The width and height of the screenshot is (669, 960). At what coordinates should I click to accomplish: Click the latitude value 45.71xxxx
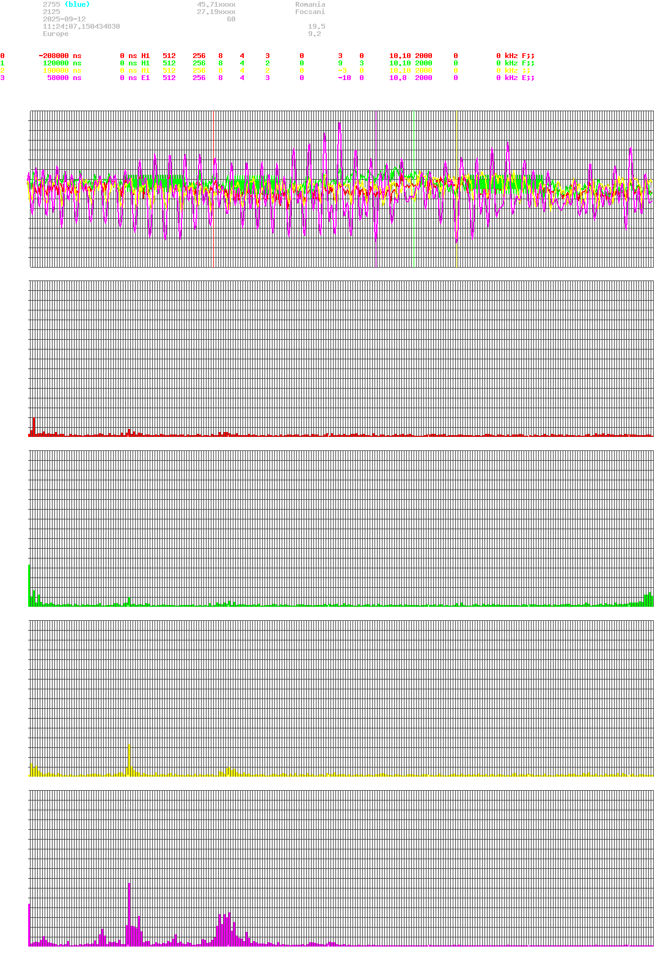pyautogui.click(x=216, y=4)
